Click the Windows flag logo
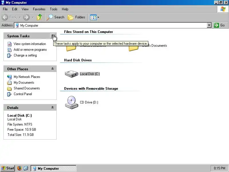The image size is (229, 172). [223, 9]
